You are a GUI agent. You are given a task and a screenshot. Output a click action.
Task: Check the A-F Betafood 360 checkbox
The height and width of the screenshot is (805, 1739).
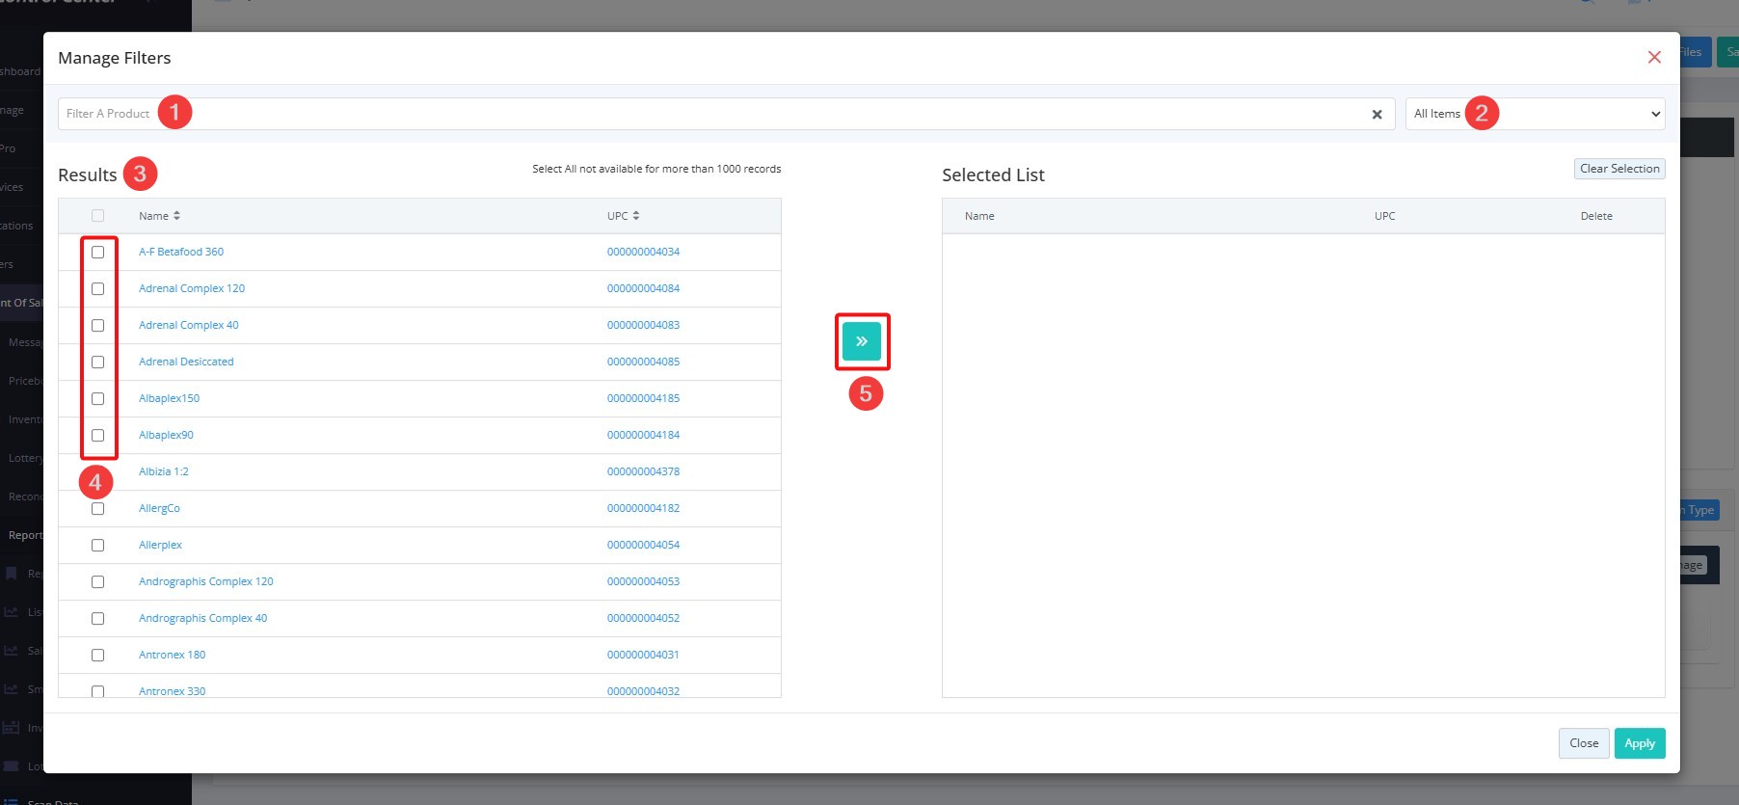click(97, 253)
